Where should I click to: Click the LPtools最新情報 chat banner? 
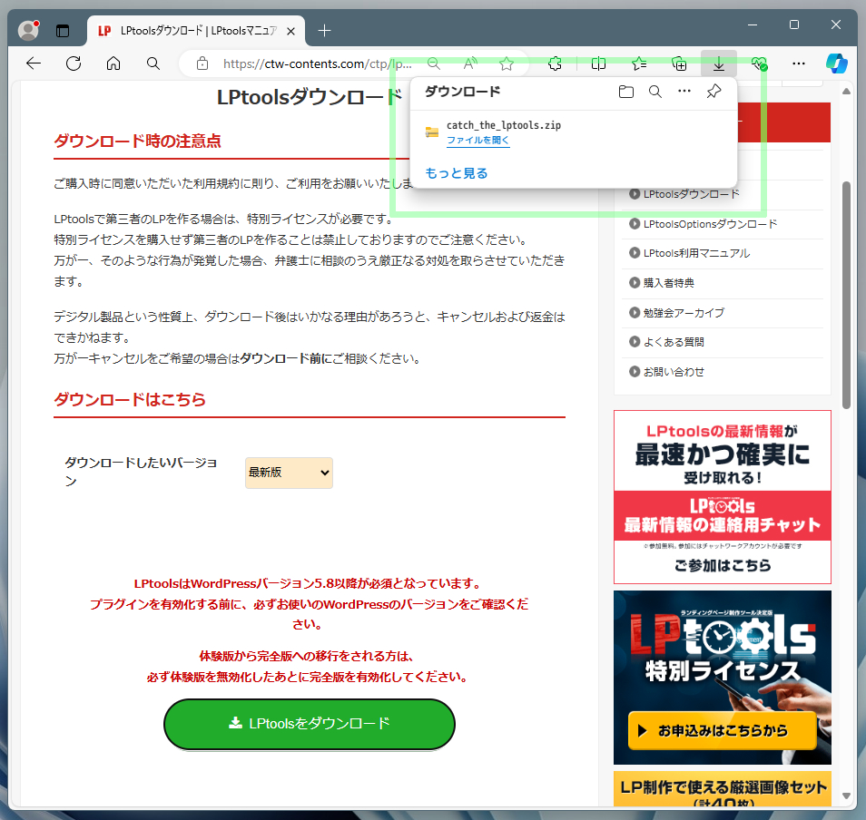[723, 497]
